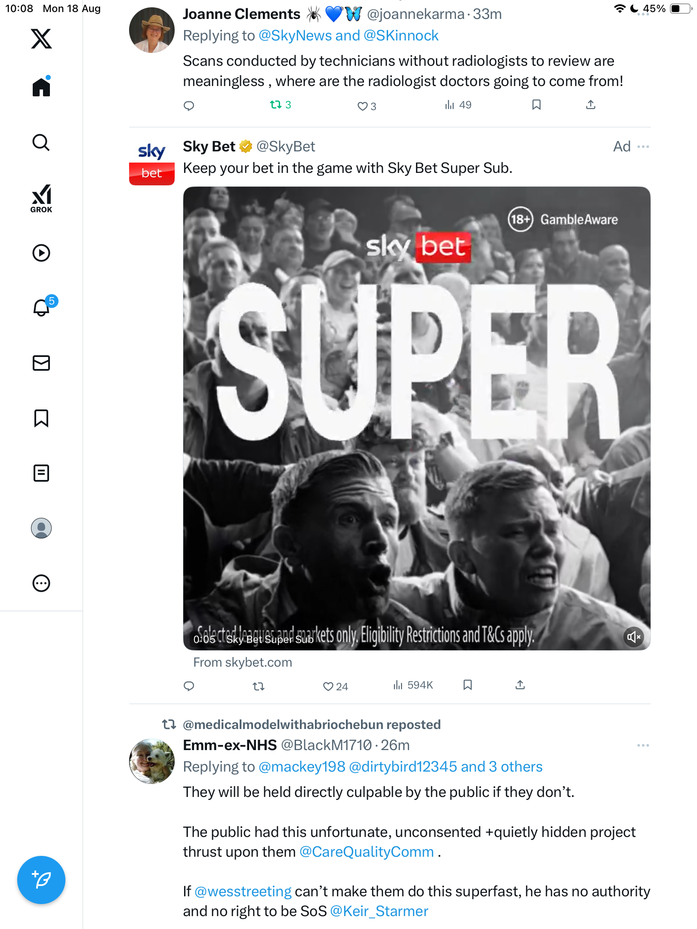This screenshot has width=697, height=929.
Task: Like Joanne Clements' reply
Action: coord(363,106)
